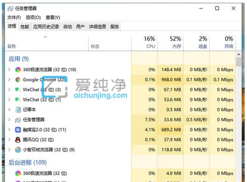Screen dimensions: 247x182
Task: Click the 小智双核浏览器 icon
Action: (x=18, y=150)
